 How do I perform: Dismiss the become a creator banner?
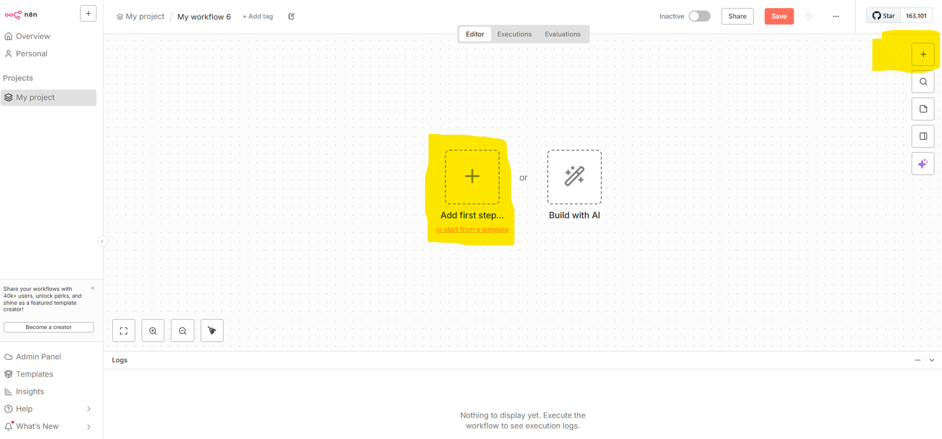click(93, 288)
